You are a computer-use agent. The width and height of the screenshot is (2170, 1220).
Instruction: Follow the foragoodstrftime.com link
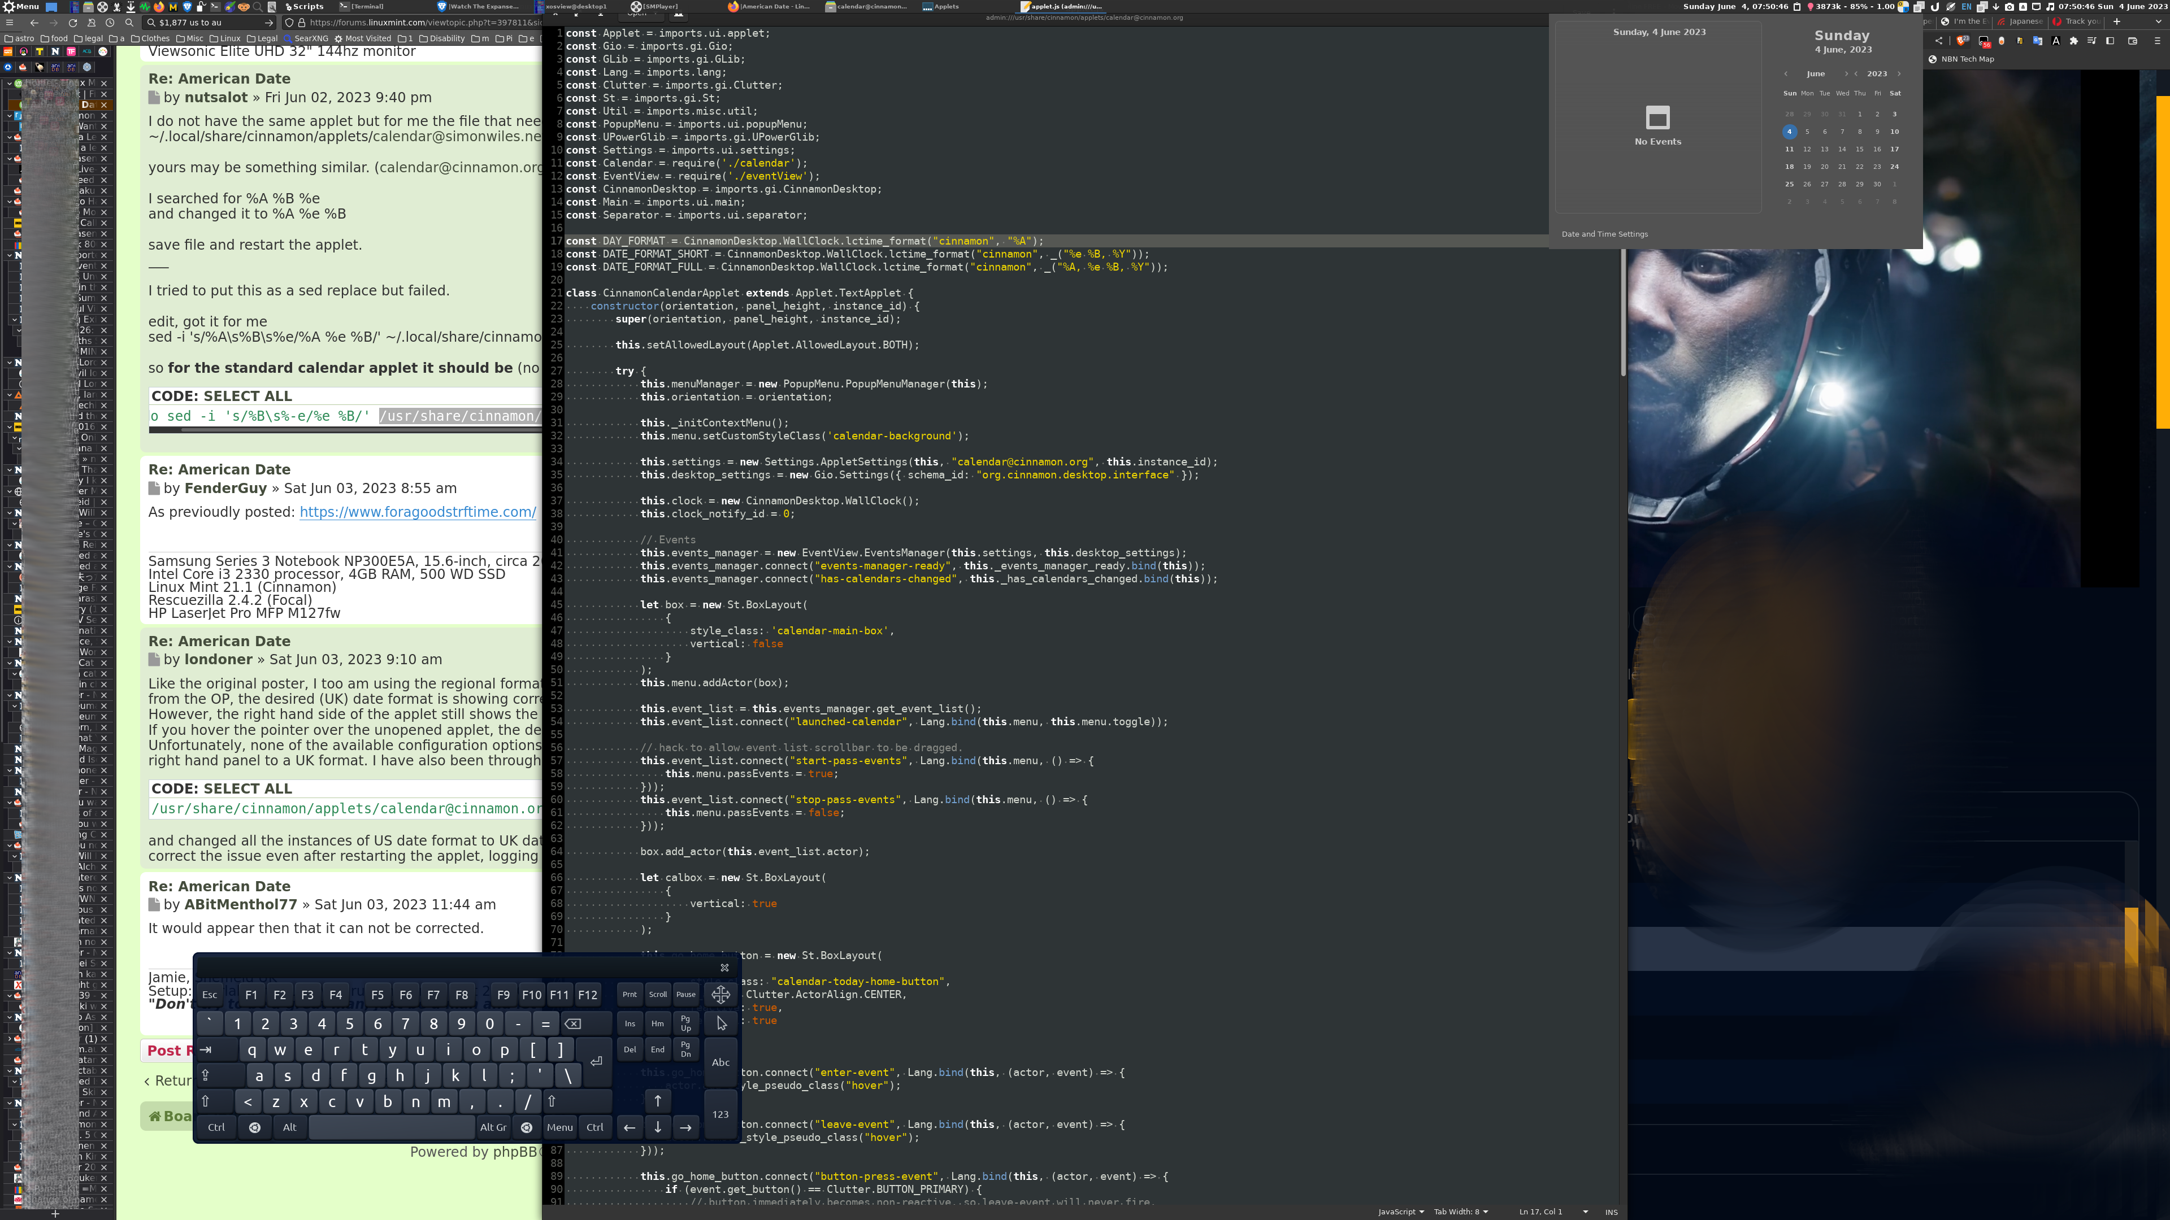point(417,512)
